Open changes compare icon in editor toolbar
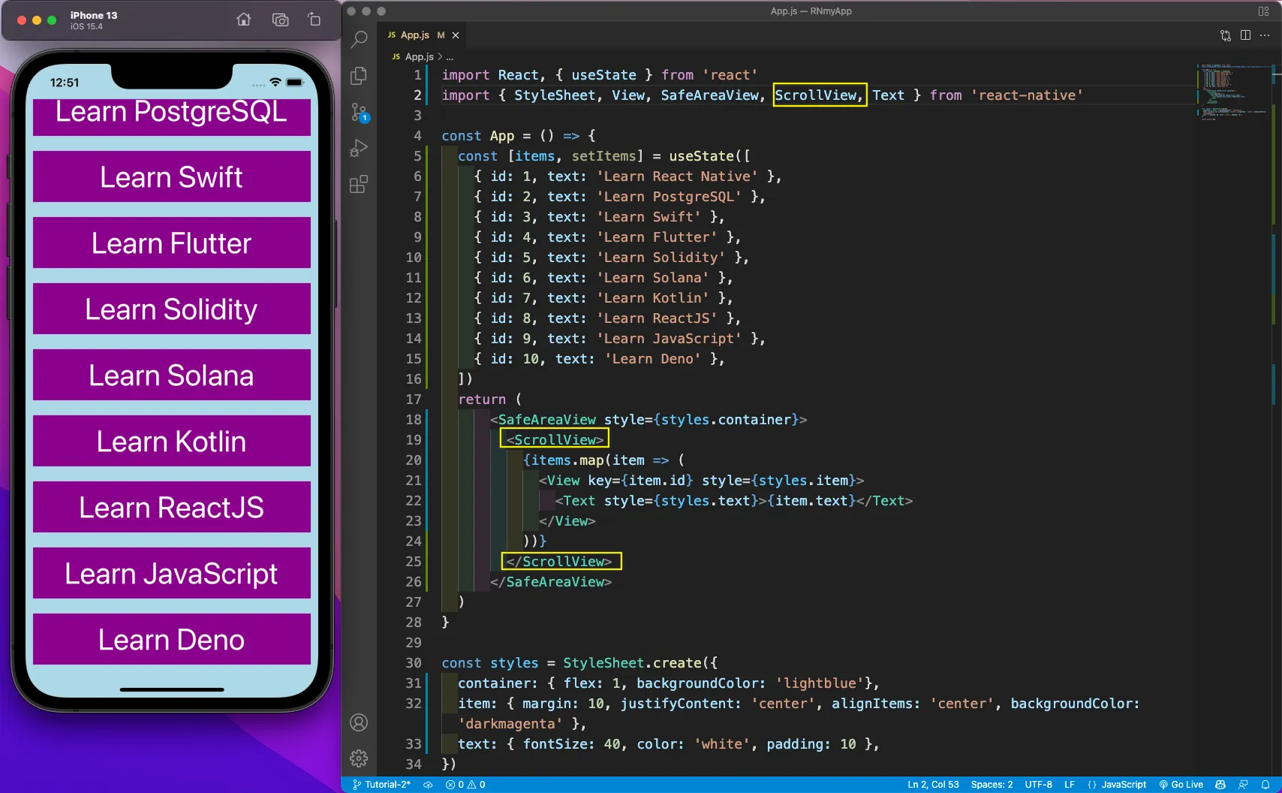The image size is (1282, 793). click(1226, 35)
